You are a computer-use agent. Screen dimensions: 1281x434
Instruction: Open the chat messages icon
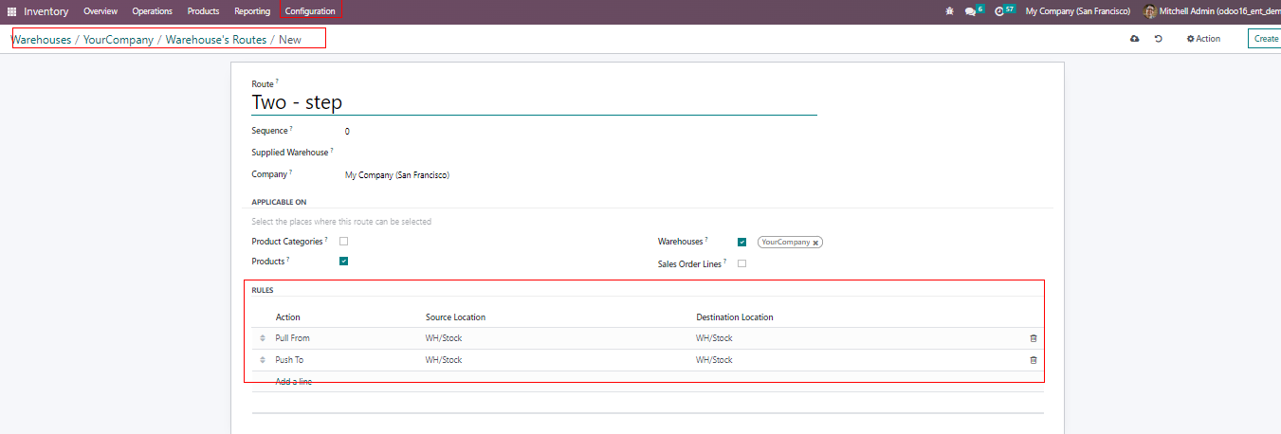(970, 11)
